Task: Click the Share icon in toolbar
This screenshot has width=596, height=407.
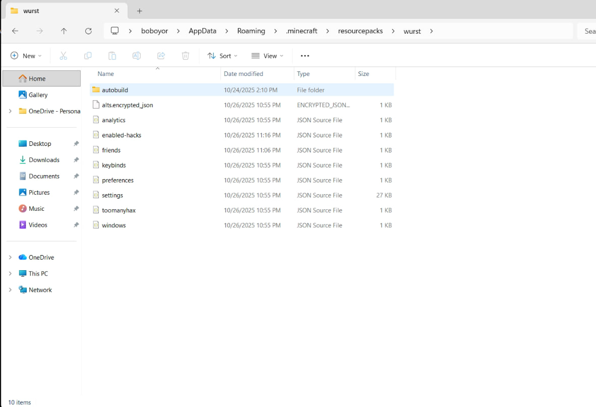Action: [x=161, y=56]
